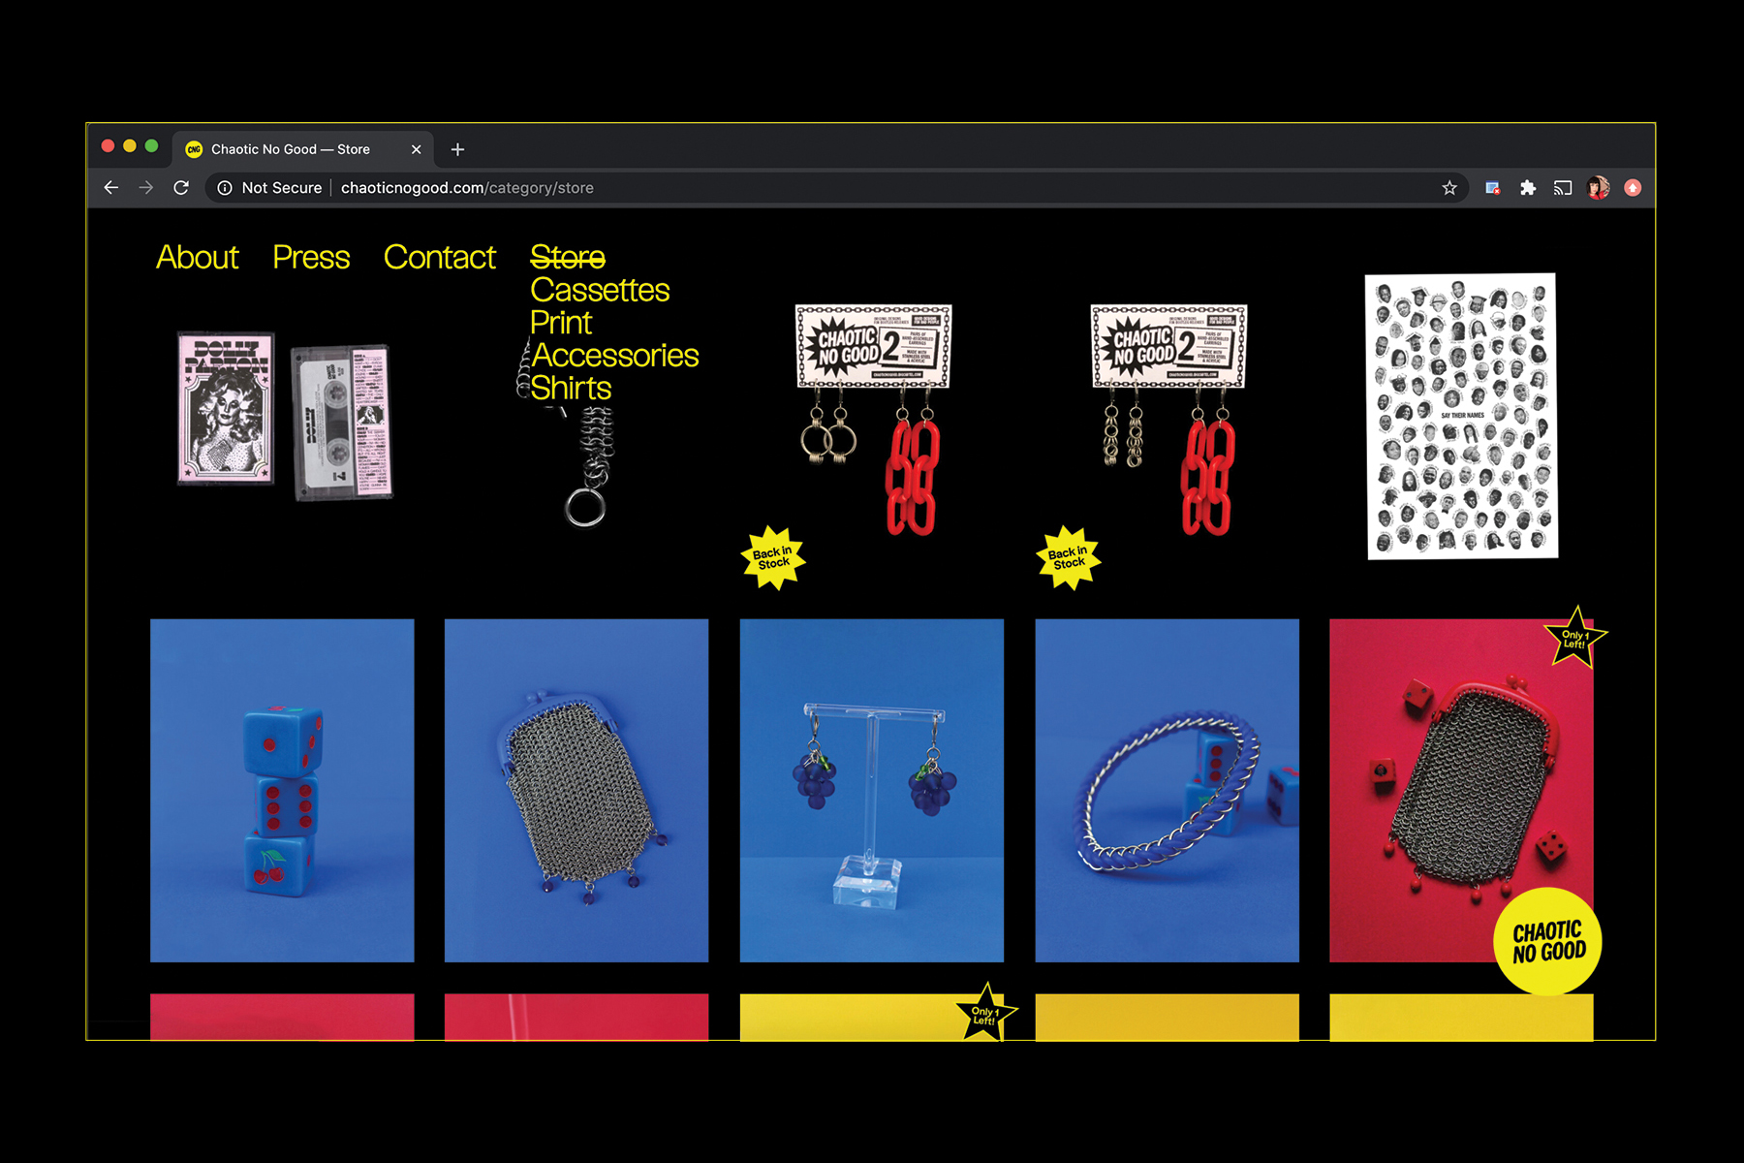The image size is (1744, 1163).
Task: Open the grape earrings product image
Action: tap(871, 790)
